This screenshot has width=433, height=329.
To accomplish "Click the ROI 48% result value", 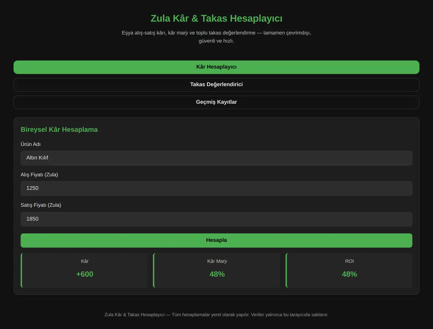I will coord(349,274).
